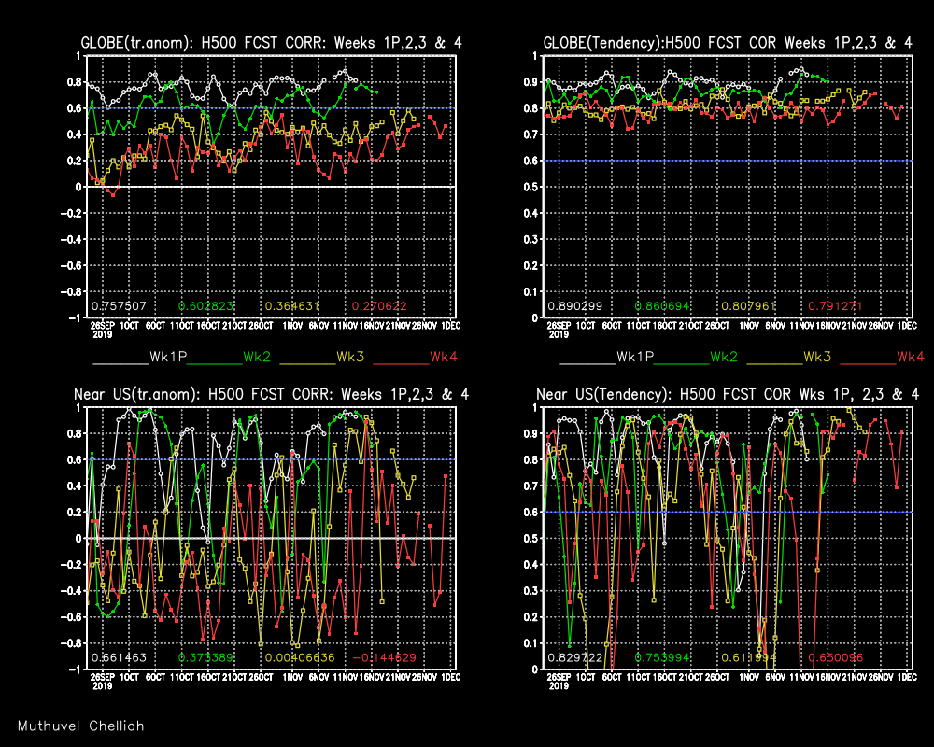This screenshot has height=747, width=934.
Task: Click Wk3 label in GLOBE(Tendency) legend
Action: point(817,357)
